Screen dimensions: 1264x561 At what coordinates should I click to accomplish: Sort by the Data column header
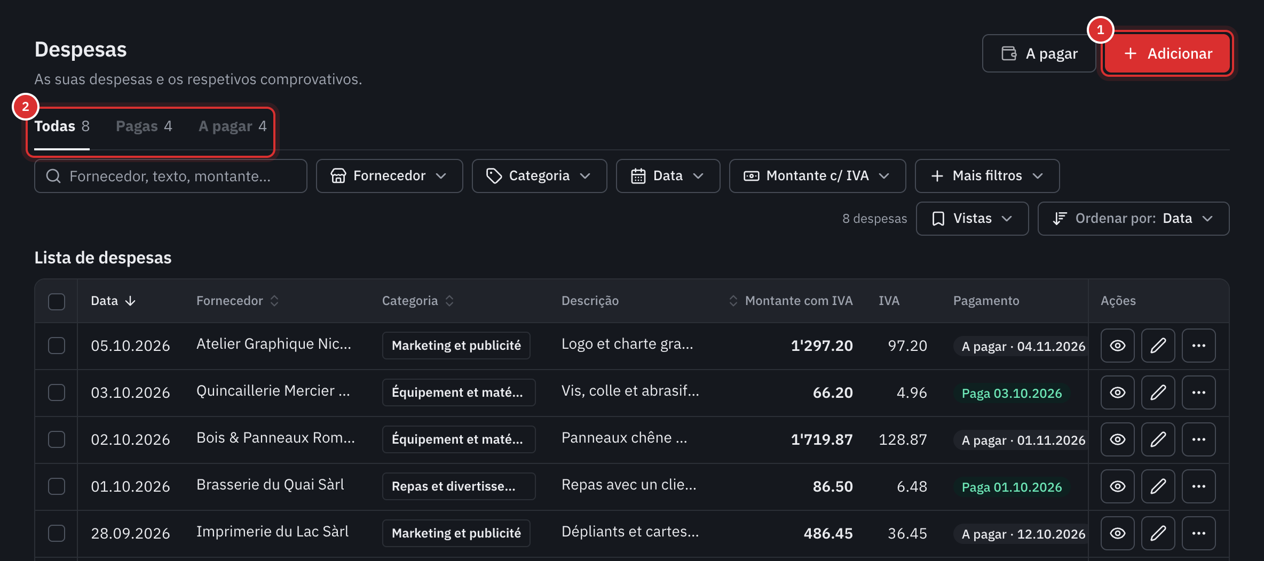pyautogui.click(x=113, y=301)
